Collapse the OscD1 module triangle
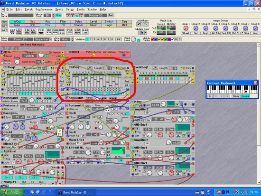The image size is (261, 196). (132, 117)
